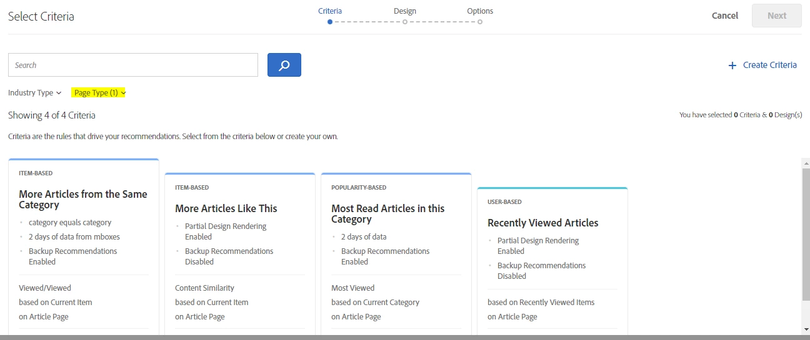Viewport: 810px width, 340px height.
Task: Open the Industry Type filter dropdown
Action: click(x=35, y=92)
